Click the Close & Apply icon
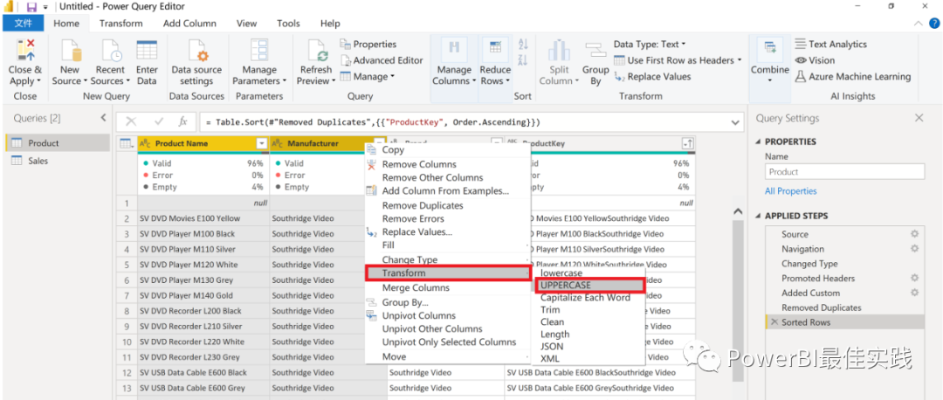This screenshot has width=943, height=400. [24, 52]
